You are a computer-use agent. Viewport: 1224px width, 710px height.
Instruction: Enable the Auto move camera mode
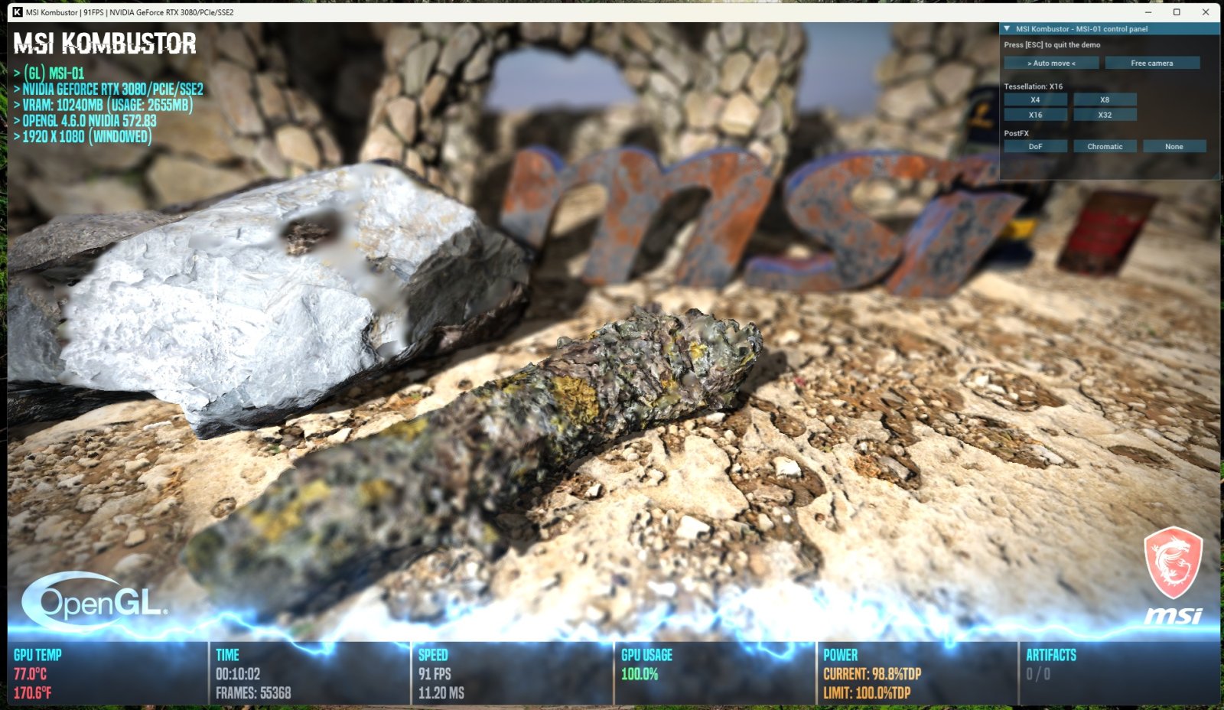point(1051,63)
